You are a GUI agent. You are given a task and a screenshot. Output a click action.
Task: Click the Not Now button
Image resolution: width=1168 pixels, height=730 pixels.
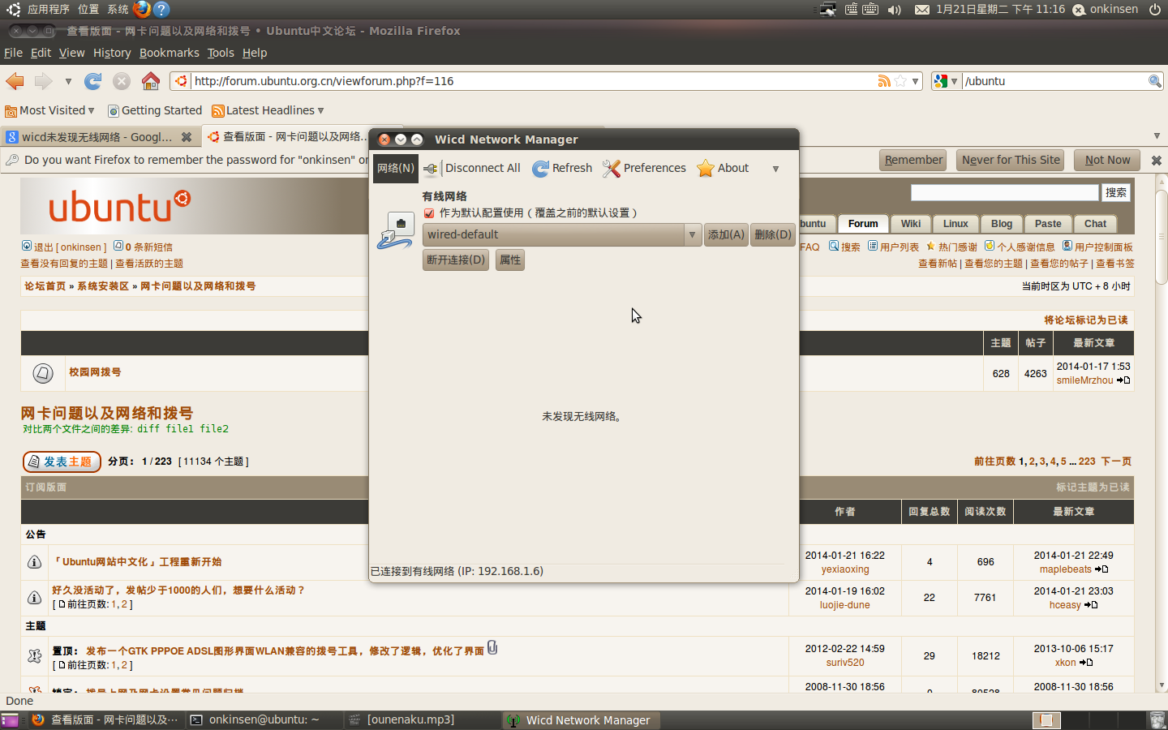tap(1107, 160)
